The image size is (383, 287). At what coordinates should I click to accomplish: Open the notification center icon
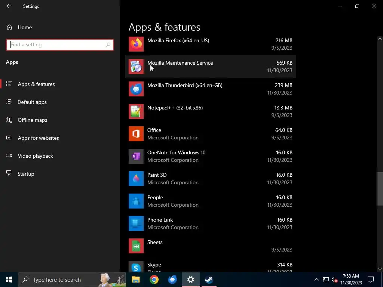[371, 280]
